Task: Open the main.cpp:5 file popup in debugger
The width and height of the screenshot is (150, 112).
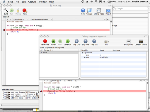Action: (x=58, y=81)
